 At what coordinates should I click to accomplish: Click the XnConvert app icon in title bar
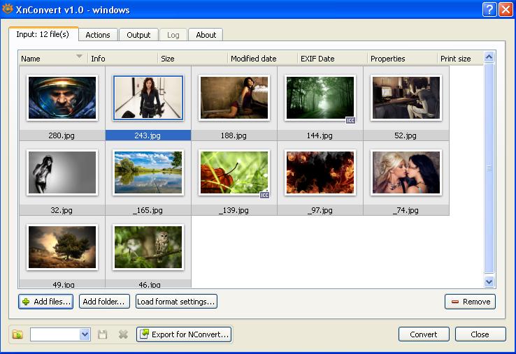click(x=8, y=10)
